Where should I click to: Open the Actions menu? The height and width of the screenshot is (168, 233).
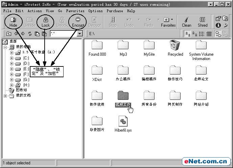click(34, 11)
